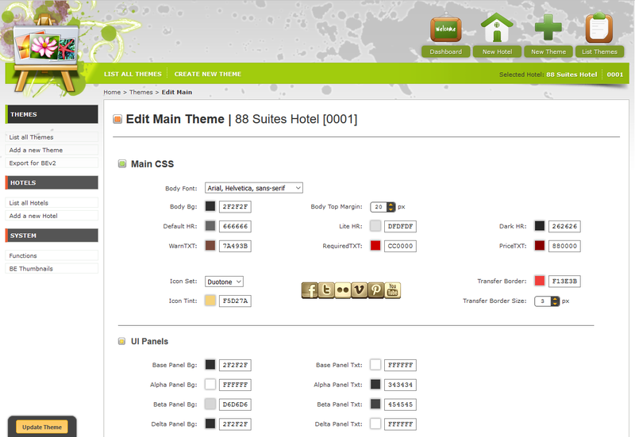Image resolution: width=635 pixels, height=437 pixels.
Task: Click the Body Bg hex input field
Action: point(235,206)
